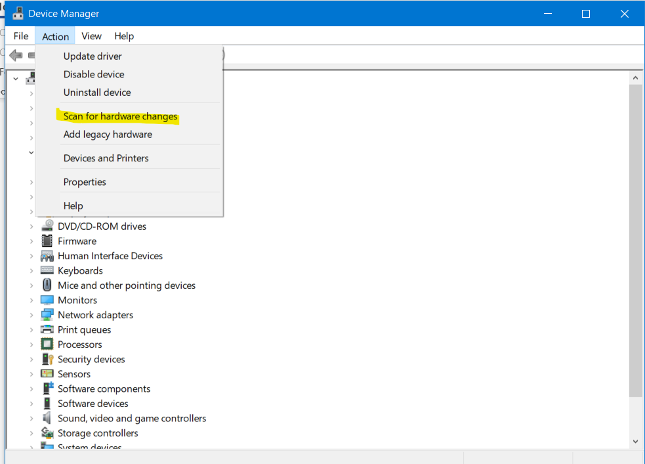Expand the Network adapters node

click(x=31, y=315)
